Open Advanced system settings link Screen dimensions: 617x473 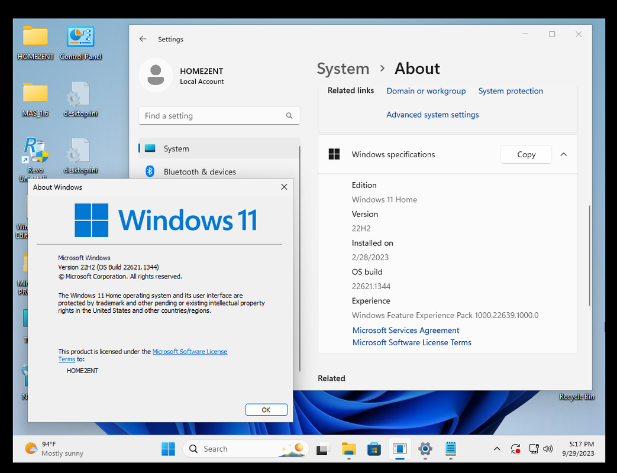(432, 115)
